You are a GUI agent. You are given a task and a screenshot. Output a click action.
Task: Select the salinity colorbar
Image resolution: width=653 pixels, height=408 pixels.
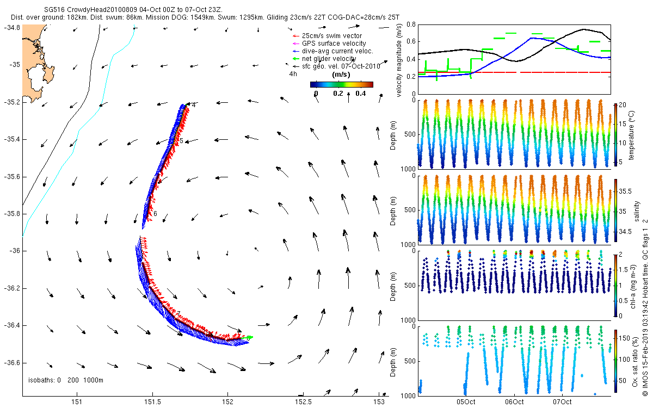pos(615,209)
